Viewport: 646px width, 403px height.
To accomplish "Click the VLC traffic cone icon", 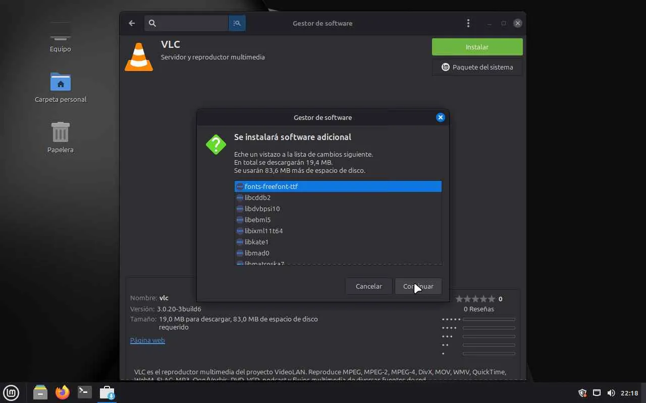I will coord(139,56).
